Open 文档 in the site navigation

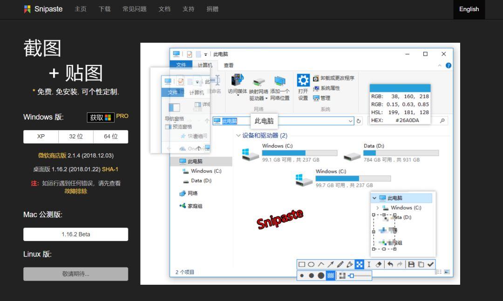point(164,9)
